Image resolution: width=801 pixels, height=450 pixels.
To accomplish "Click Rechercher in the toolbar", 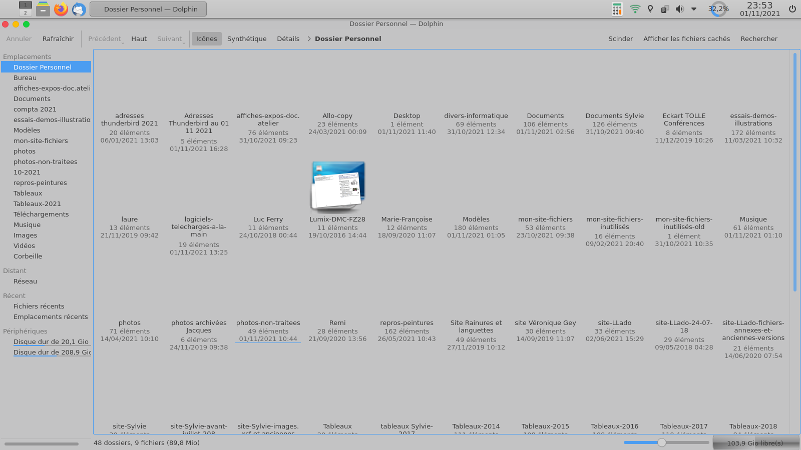I will [759, 38].
